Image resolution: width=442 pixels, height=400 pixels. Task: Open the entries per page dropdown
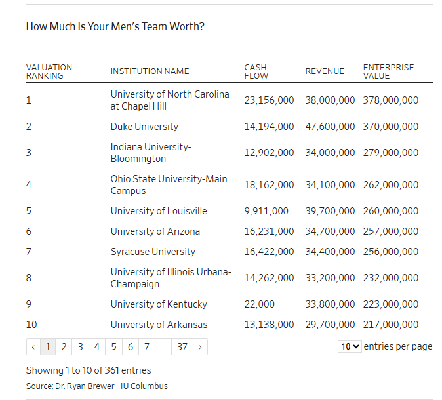(x=350, y=346)
